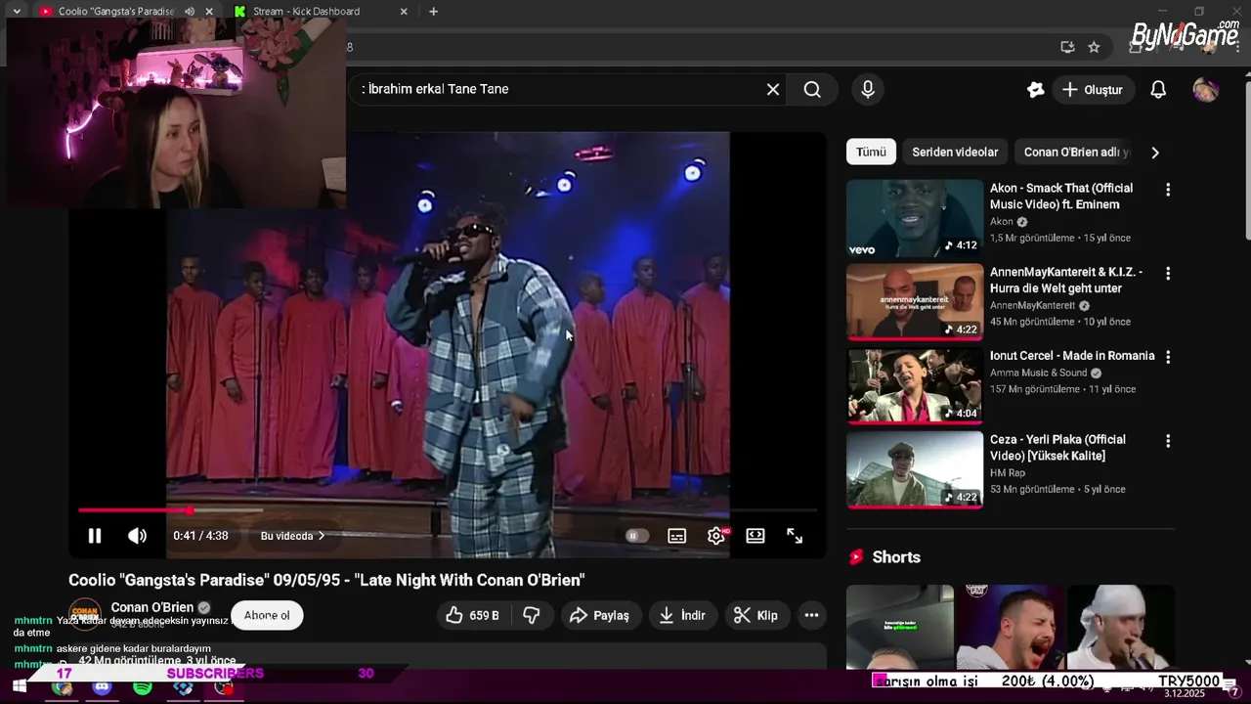
Task: Toggle the autoplay switch in player
Action: [x=636, y=536]
